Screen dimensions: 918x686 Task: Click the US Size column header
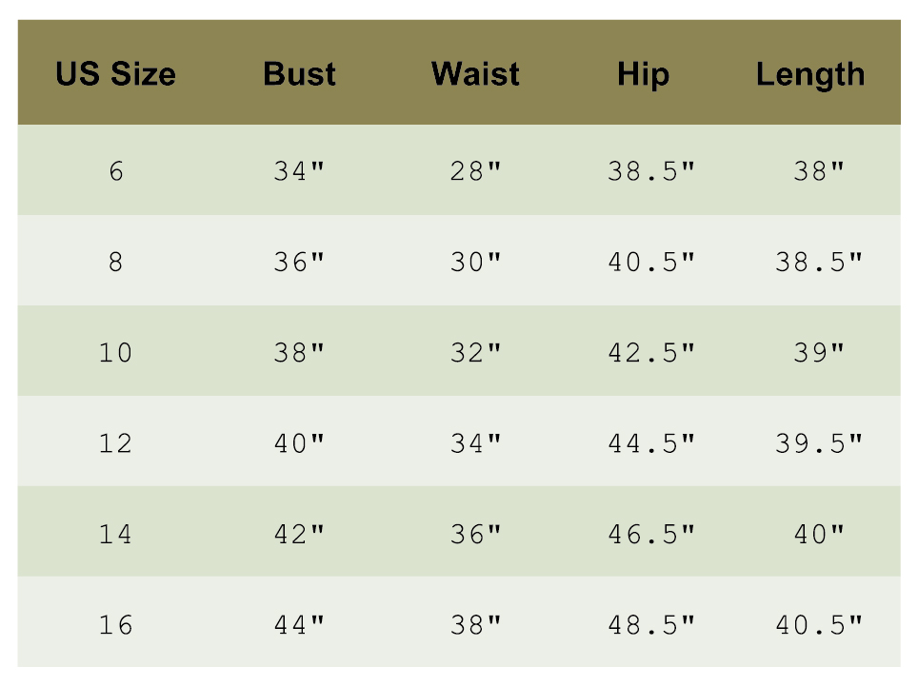[115, 74]
